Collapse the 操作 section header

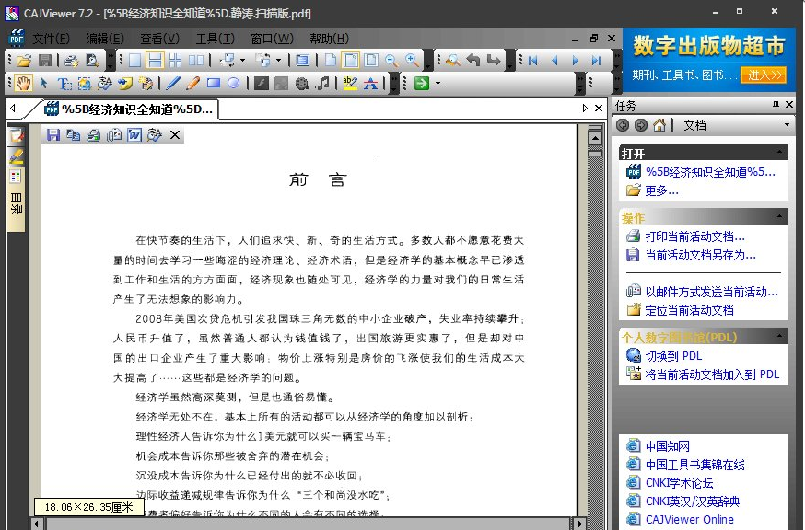click(781, 217)
